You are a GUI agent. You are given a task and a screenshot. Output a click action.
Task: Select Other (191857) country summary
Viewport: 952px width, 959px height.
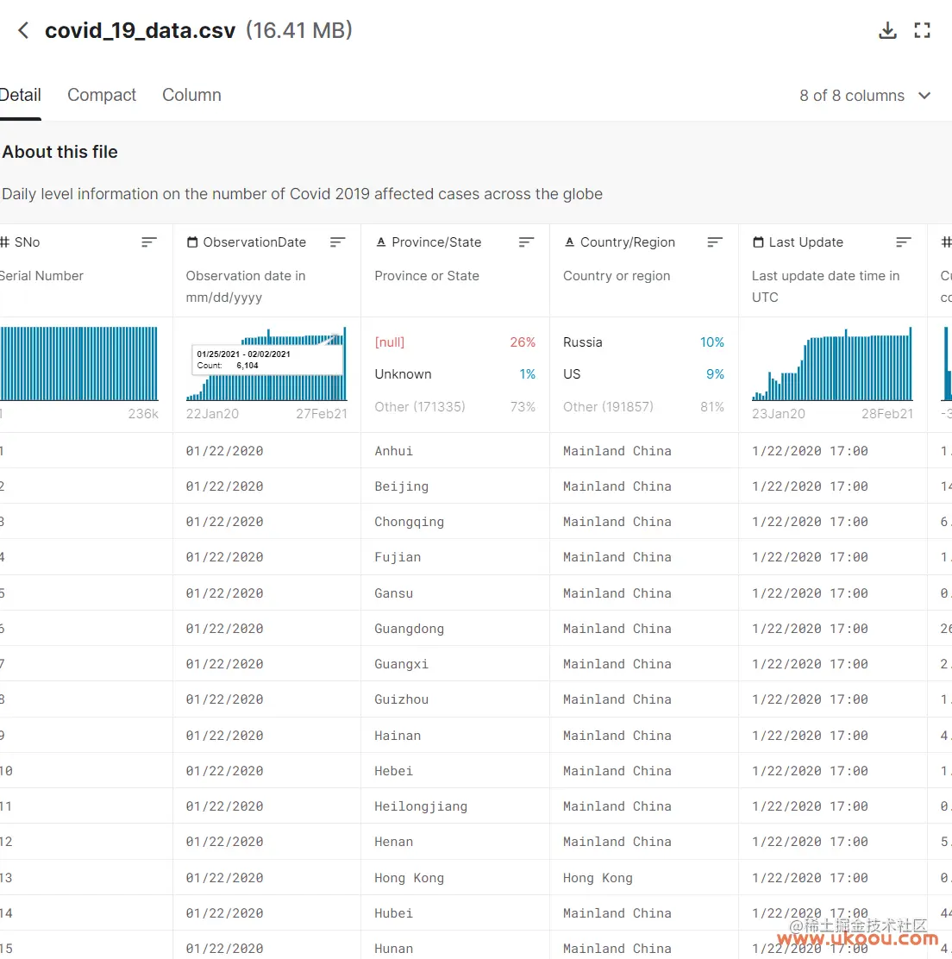point(643,407)
